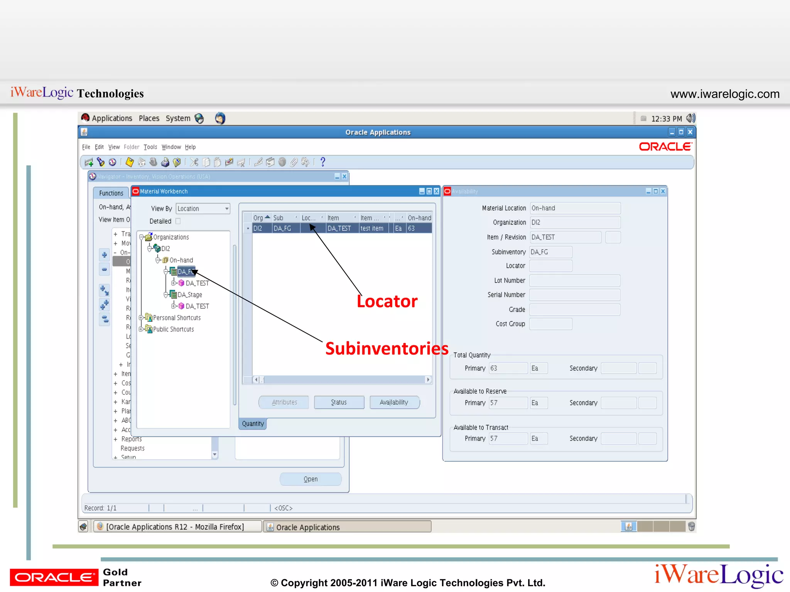The height and width of the screenshot is (592, 790).
Task: Click the On-hand column header
Action: (x=419, y=218)
